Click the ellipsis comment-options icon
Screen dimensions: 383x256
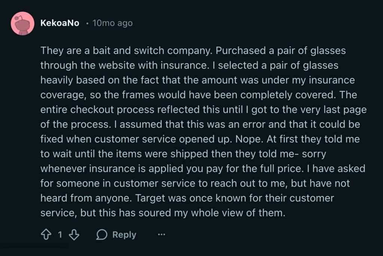[x=161, y=234]
